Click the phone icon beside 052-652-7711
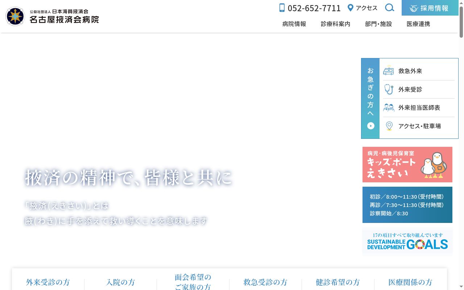 point(282,8)
